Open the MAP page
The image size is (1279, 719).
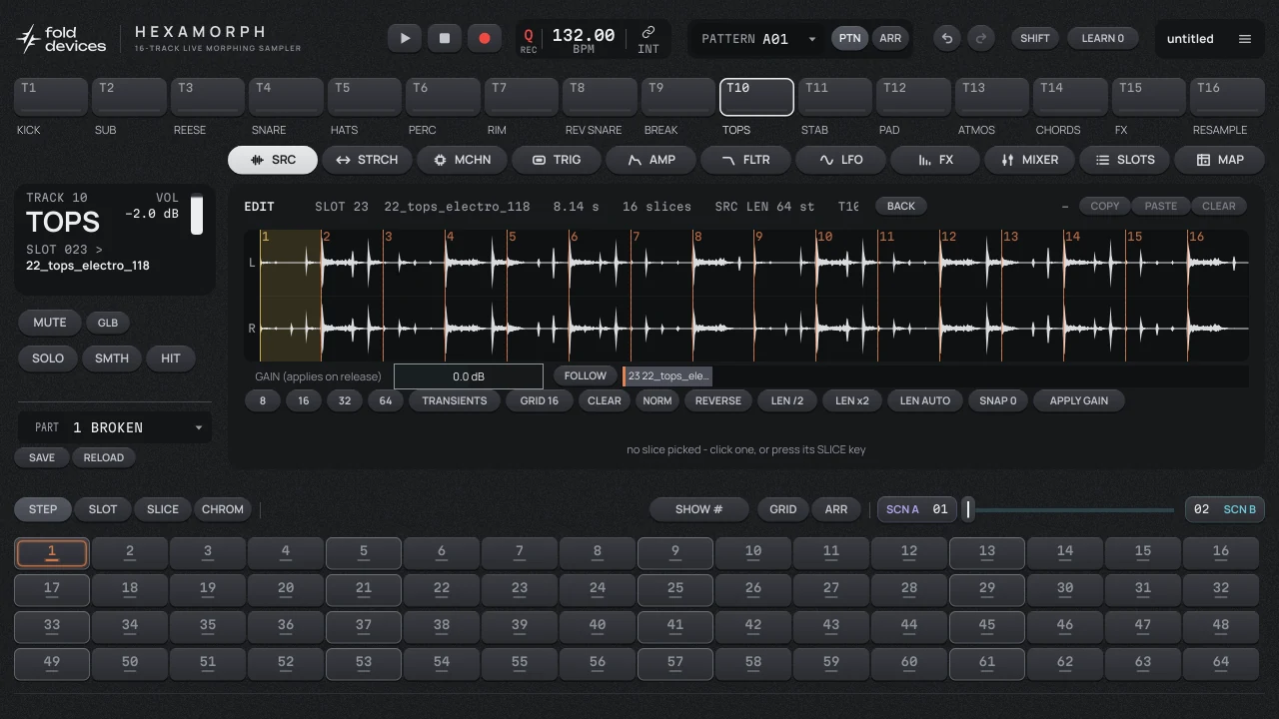point(1219,160)
